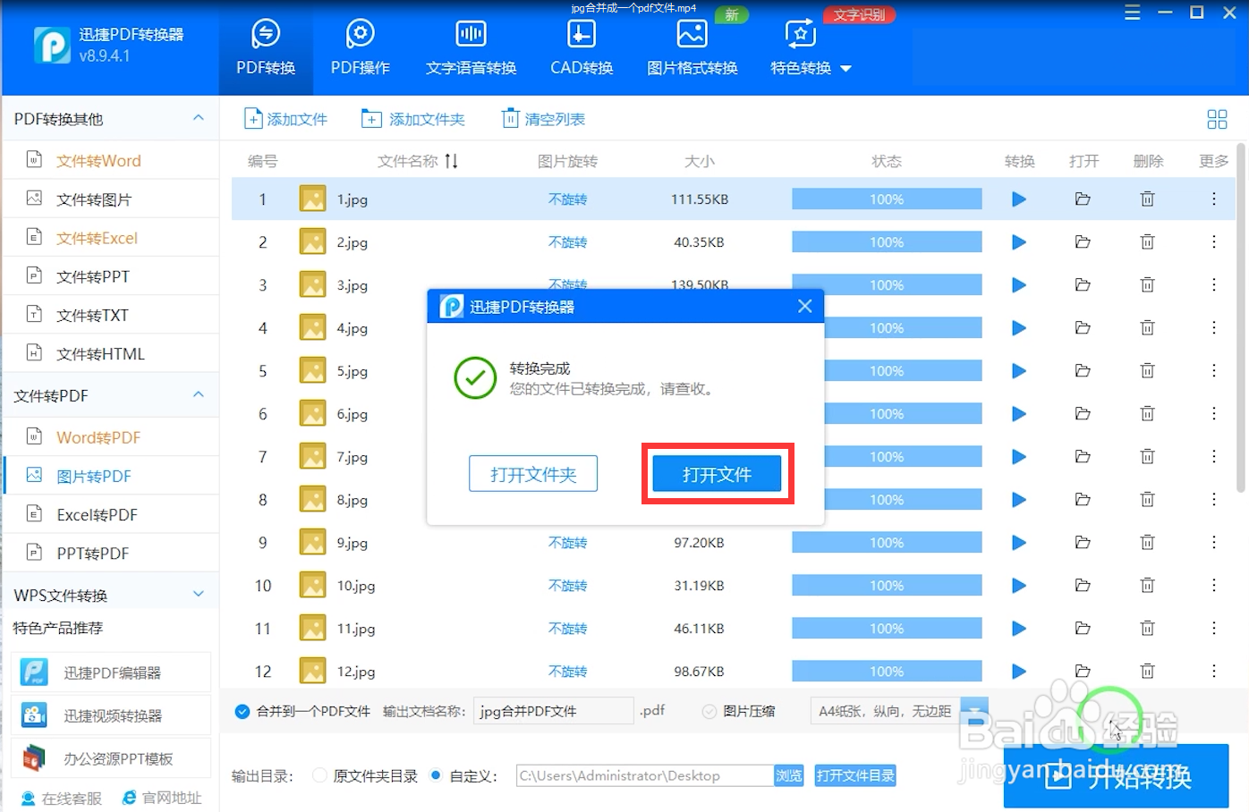
Task: Delete 6.jpg with trash icon
Action: [x=1147, y=414]
